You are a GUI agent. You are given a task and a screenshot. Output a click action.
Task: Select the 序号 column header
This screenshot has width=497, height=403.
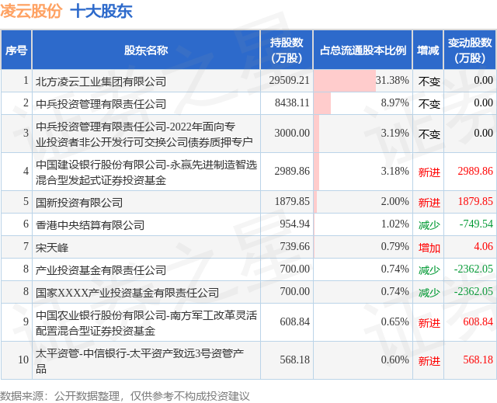click(x=16, y=50)
